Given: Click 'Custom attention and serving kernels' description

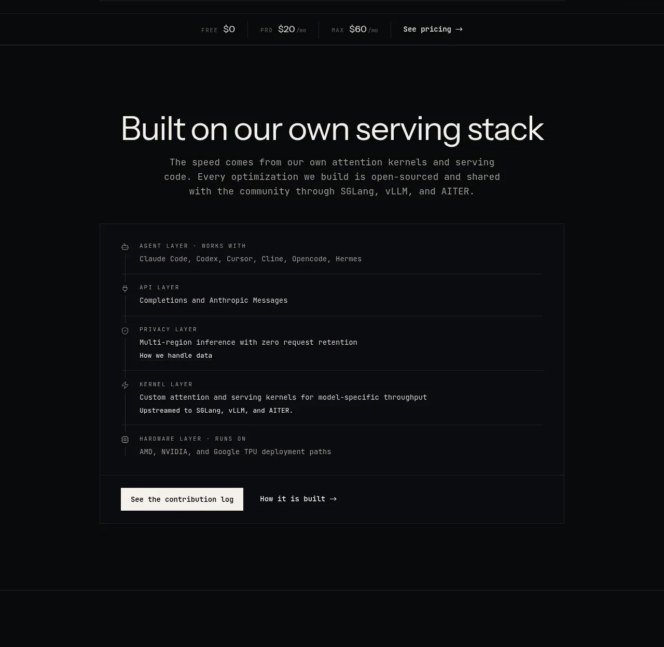Looking at the screenshot, I should [283, 397].
